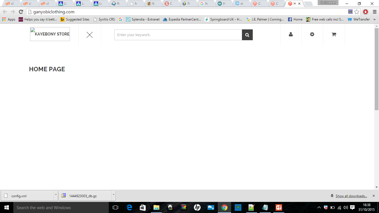Type in the Enter your keyword field
This screenshot has height=213, width=379.
point(178,35)
